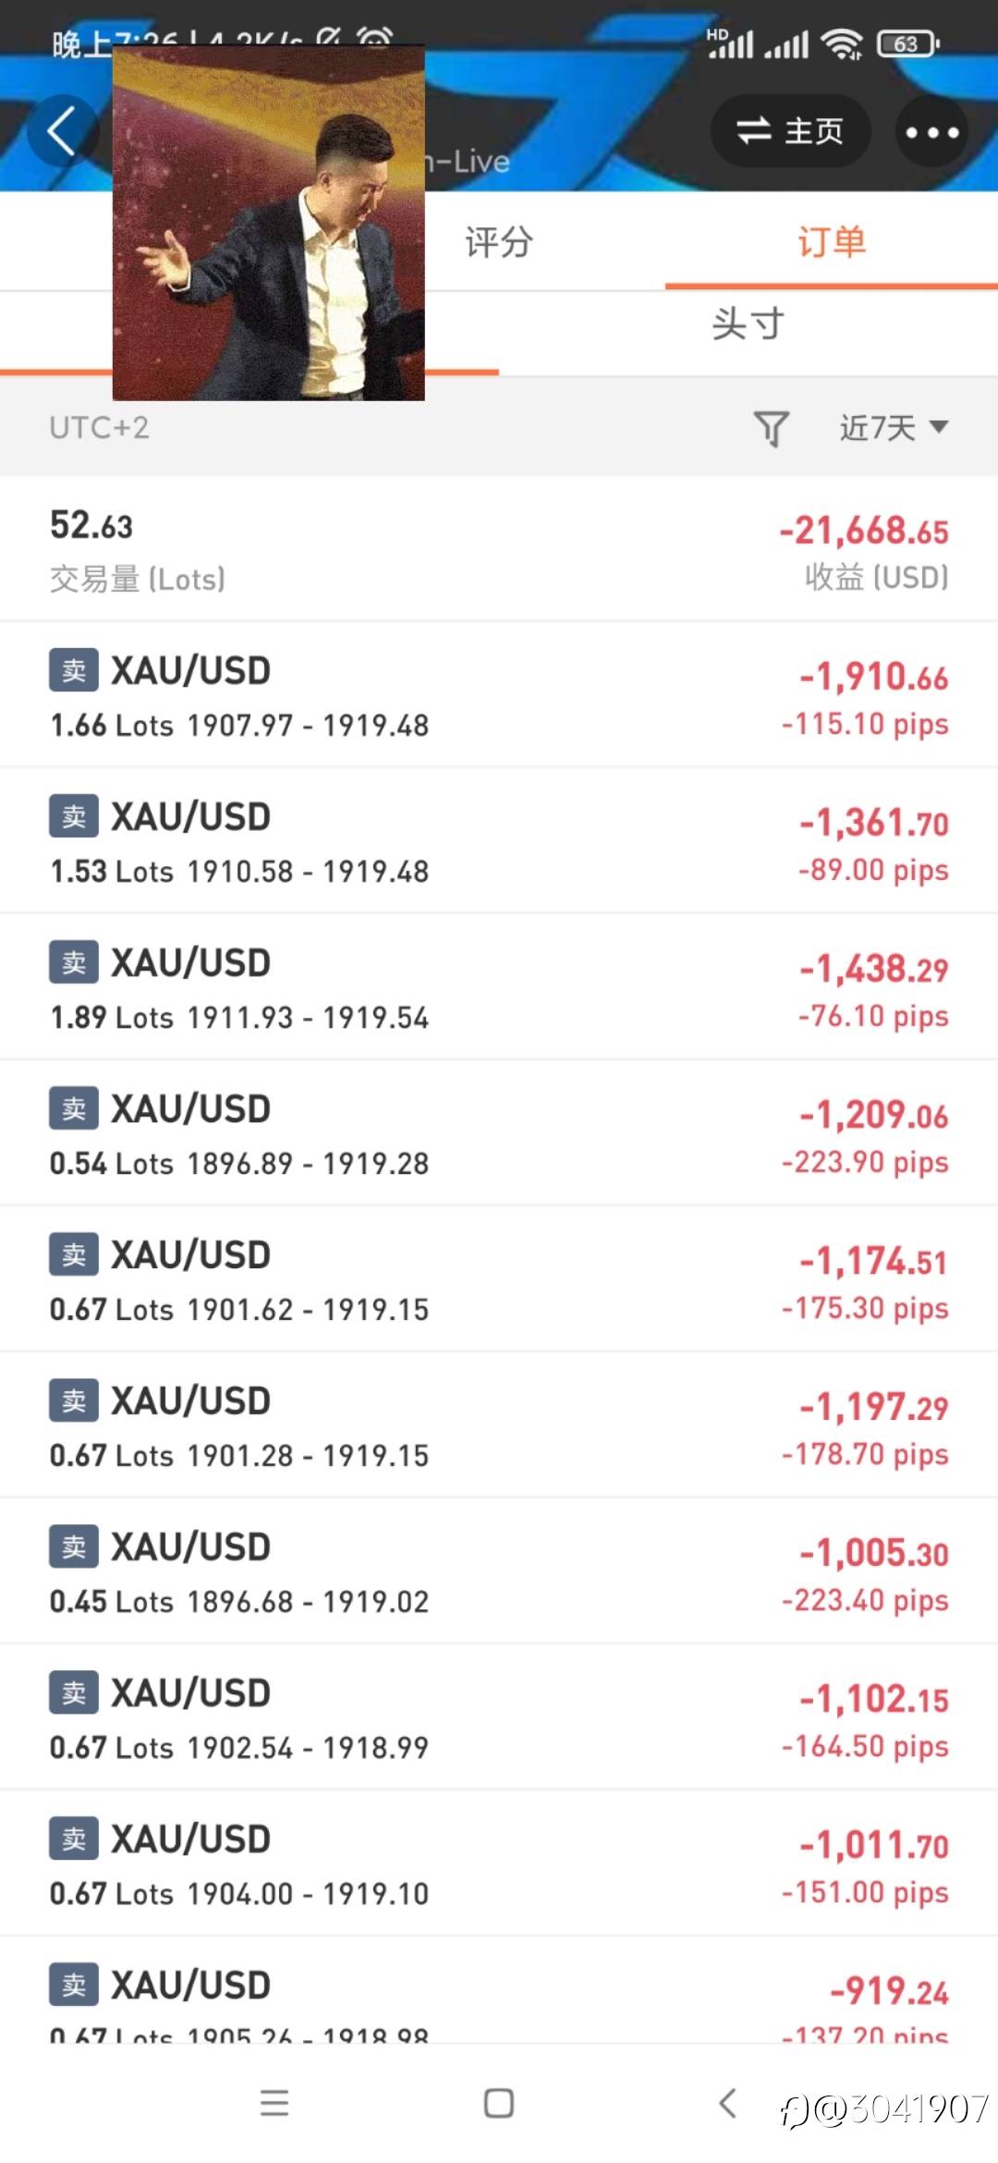The width and height of the screenshot is (998, 2163).
Task: Tap the 主页 switch button
Action: (790, 131)
